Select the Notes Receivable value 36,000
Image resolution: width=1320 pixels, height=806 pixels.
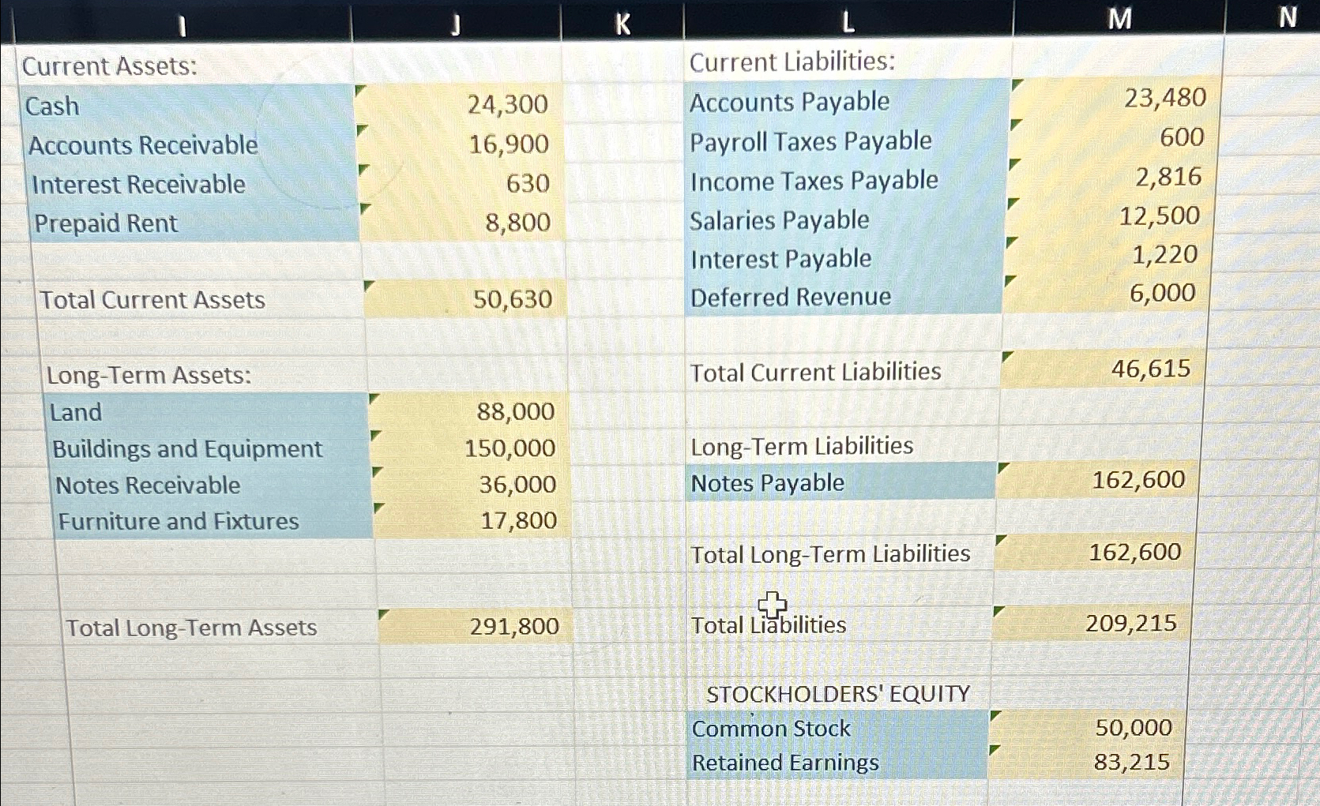click(x=472, y=484)
